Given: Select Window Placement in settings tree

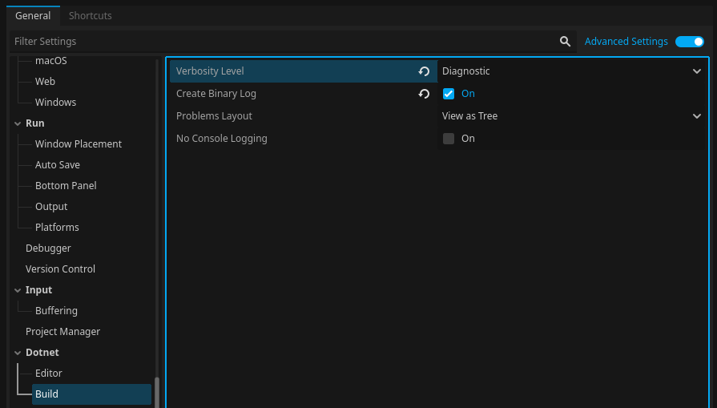Looking at the screenshot, I should click(79, 144).
